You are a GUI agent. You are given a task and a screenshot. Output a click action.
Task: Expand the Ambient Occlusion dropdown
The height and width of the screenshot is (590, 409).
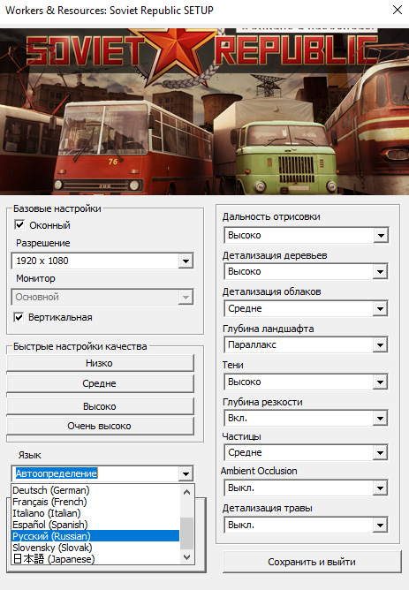coord(306,488)
